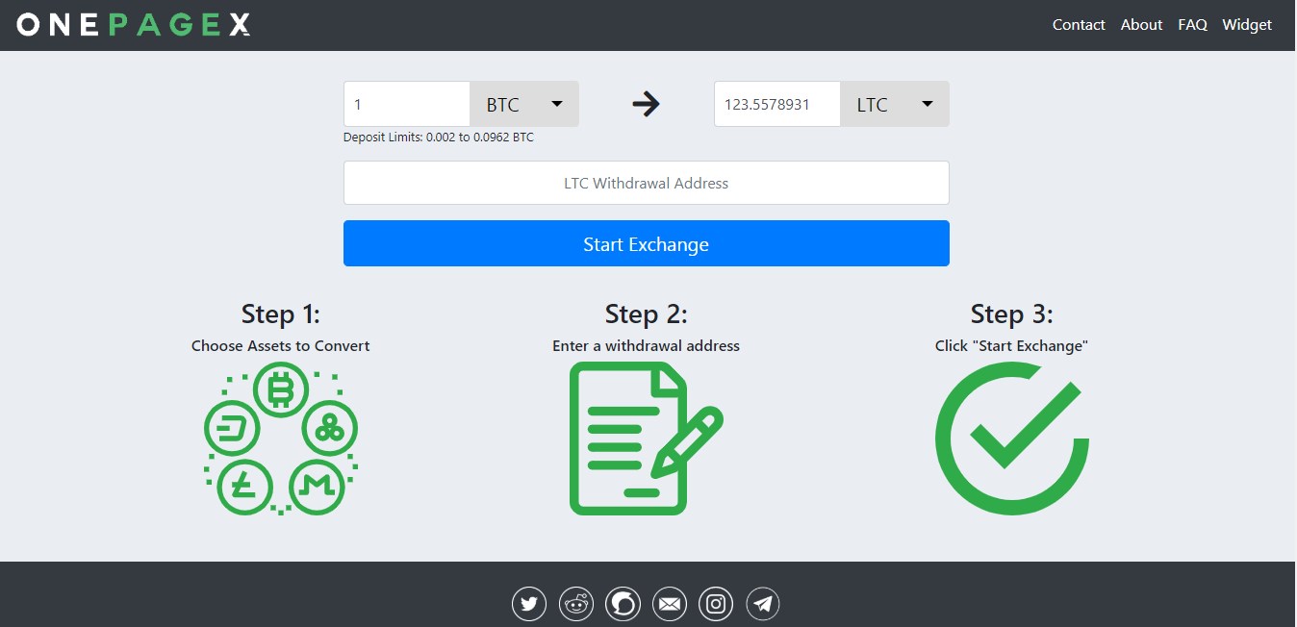Viewport: 1297px width, 627px height.
Task: Click 'Choose Assets to Convert' text
Action: tap(280, 345)
